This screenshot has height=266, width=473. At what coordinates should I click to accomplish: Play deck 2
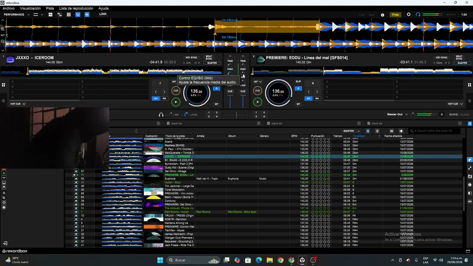pyautogui.click(x=258, y=102)
